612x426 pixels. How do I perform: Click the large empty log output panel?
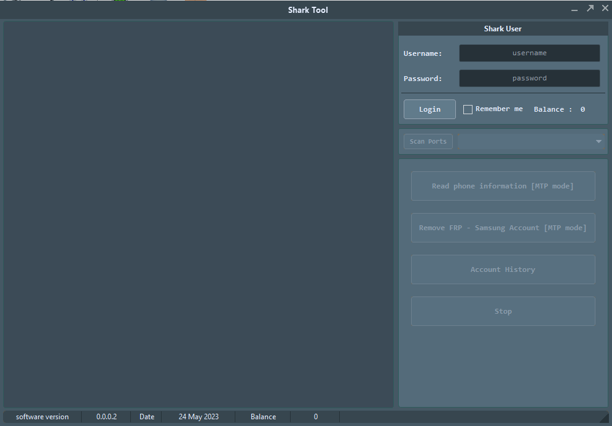(x=198, y=215)
